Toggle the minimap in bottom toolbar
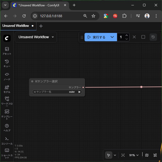 [x=147, y=155]
